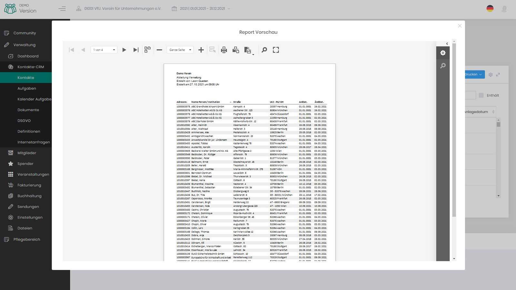The image size is (516, 290).
Task: Open DSGVO submenu entry
Action: click(24, 121)
